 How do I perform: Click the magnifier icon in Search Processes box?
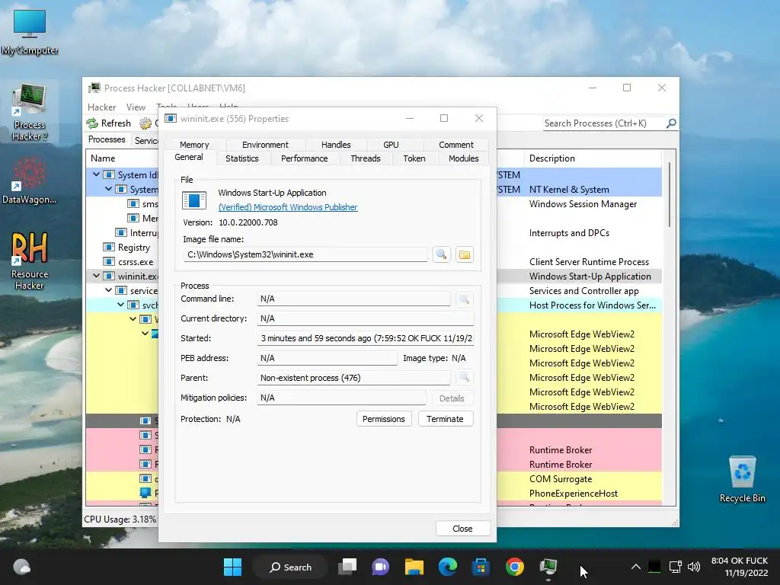coord(671,123)
